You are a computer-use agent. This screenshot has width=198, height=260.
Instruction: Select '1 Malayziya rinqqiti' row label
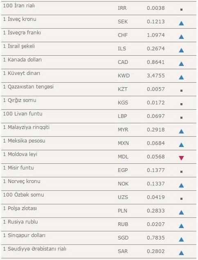[x=26, y=127]
